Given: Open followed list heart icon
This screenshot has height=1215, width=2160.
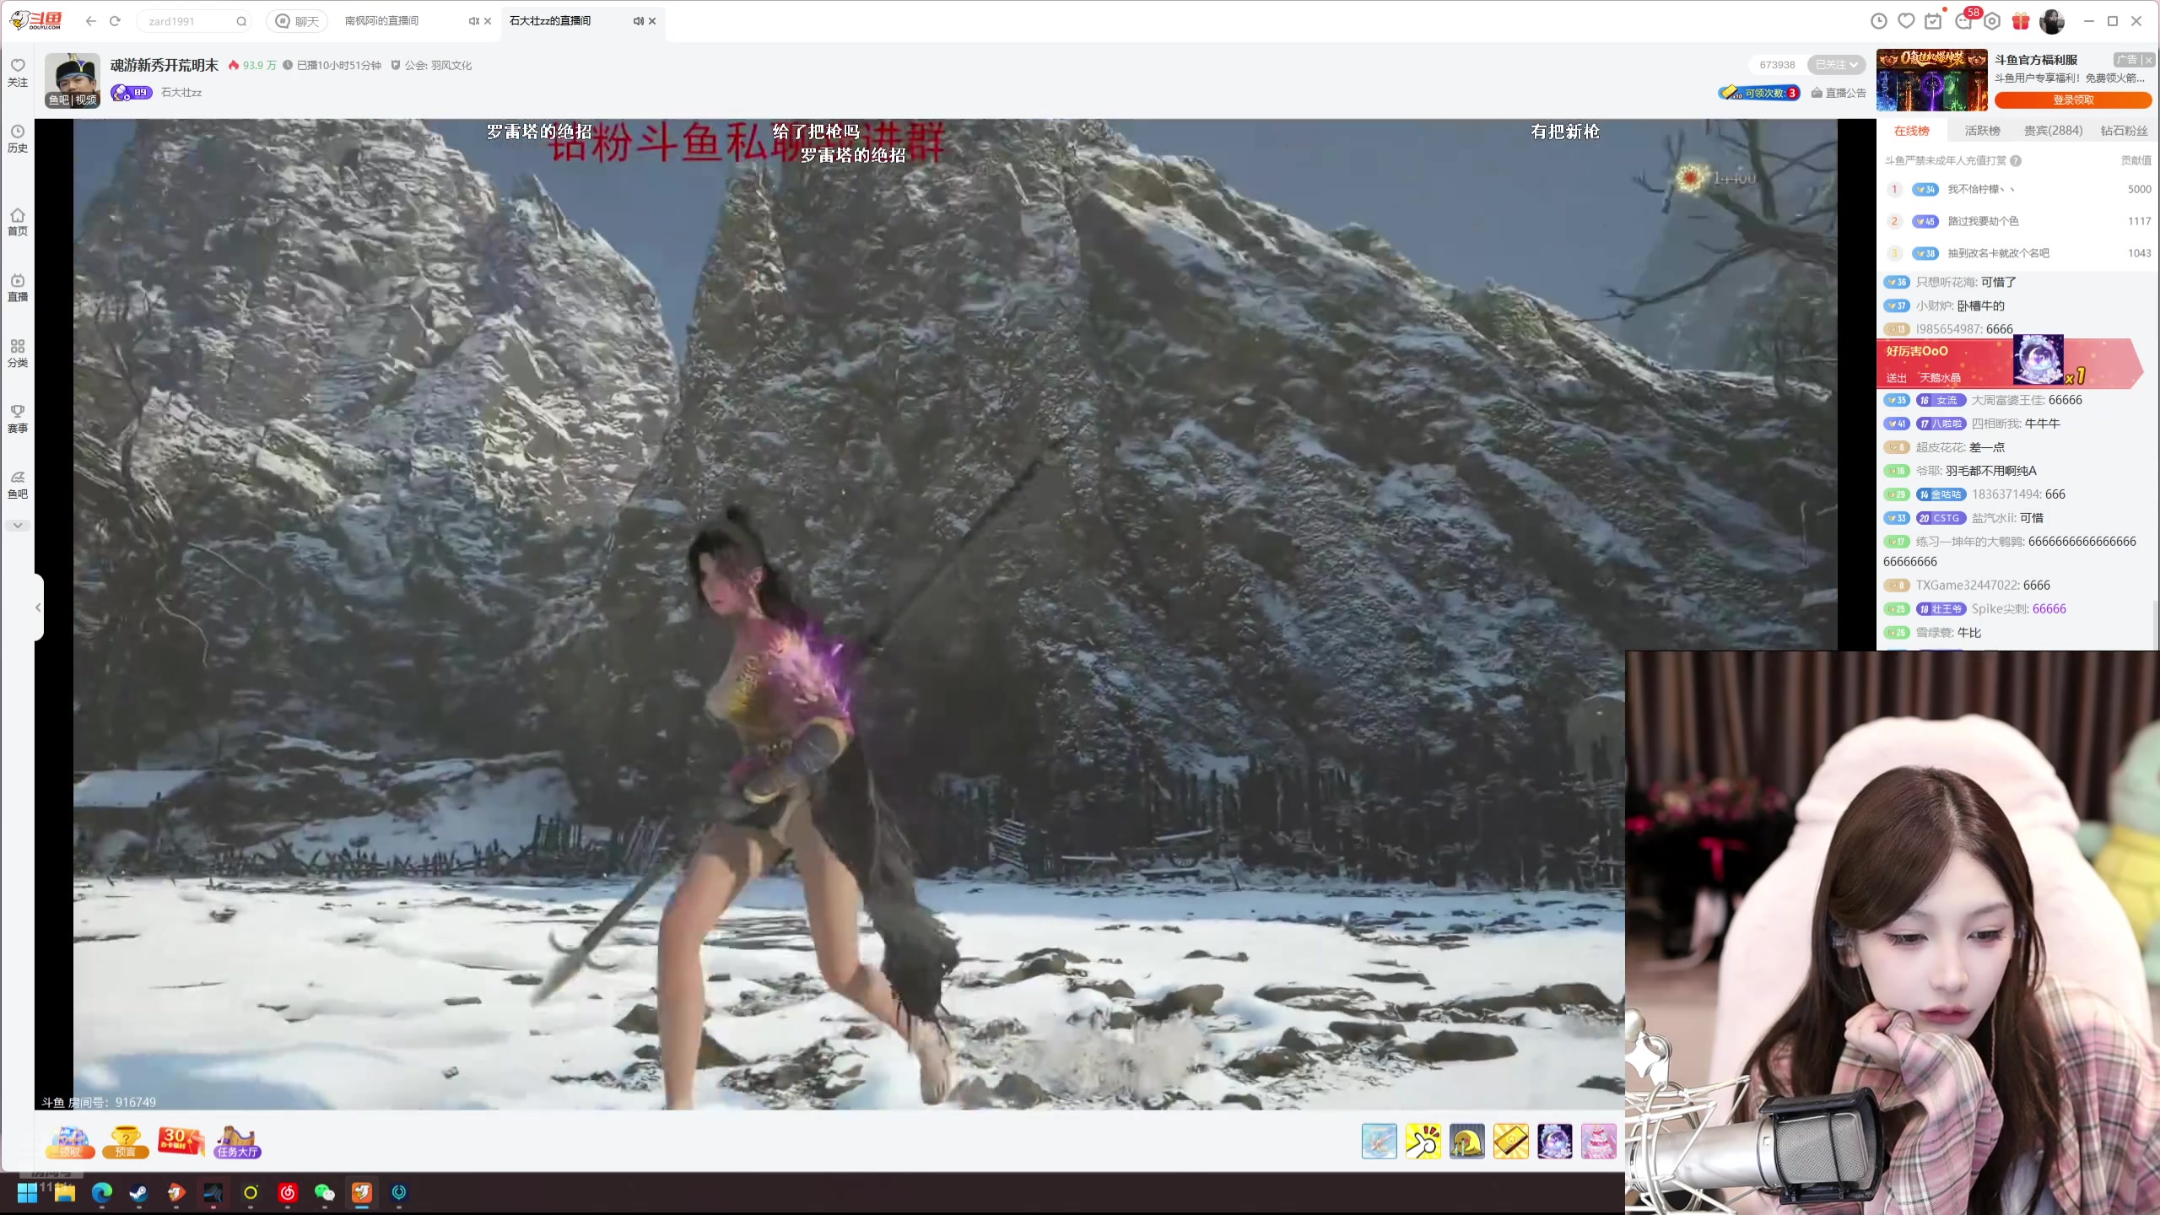Looking at the screenshot, I should pos(1906,21).
